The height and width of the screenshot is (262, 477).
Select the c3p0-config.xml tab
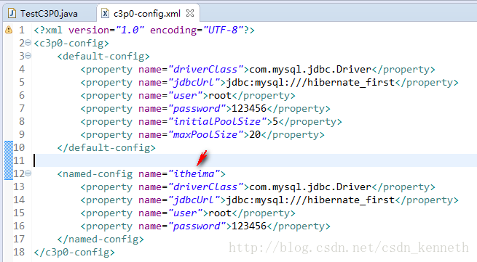(x=147, y=14)
